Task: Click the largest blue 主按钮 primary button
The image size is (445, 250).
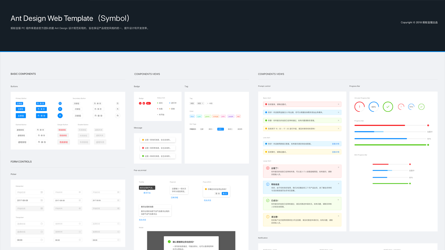Action: 21,116
